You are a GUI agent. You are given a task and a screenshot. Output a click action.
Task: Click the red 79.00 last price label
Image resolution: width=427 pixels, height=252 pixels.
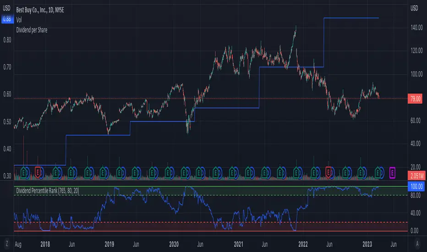415,99
